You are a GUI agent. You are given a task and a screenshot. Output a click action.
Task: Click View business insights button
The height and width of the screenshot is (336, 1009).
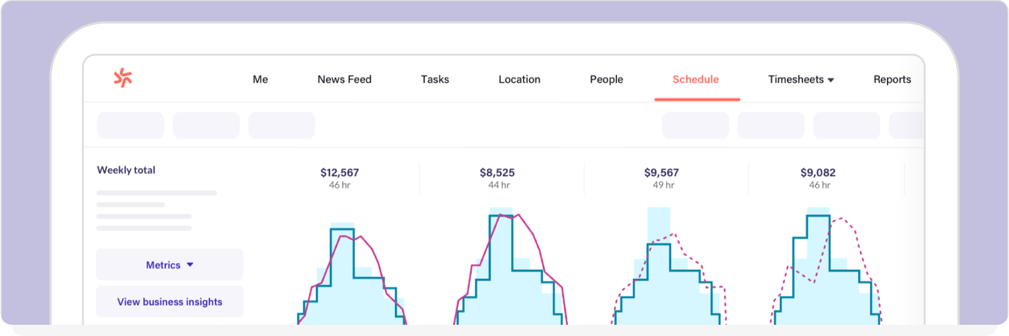[x=170, y=302]
